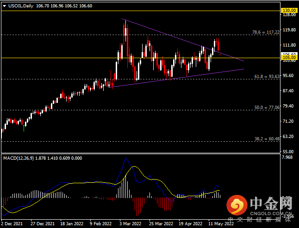The image size is (299, 228).
Task: Click the CNGOLD red-orange coin logo
Action: [237, 205]
